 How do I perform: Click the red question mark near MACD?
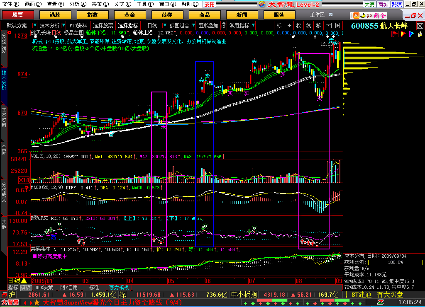pyautogui.click(x=27, y=188)
